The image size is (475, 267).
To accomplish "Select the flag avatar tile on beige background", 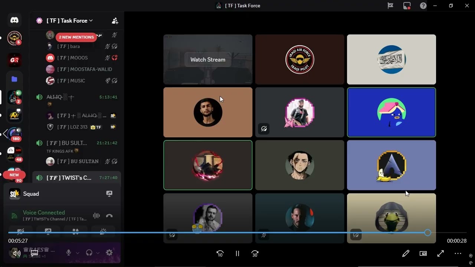I will pos(392,59).
